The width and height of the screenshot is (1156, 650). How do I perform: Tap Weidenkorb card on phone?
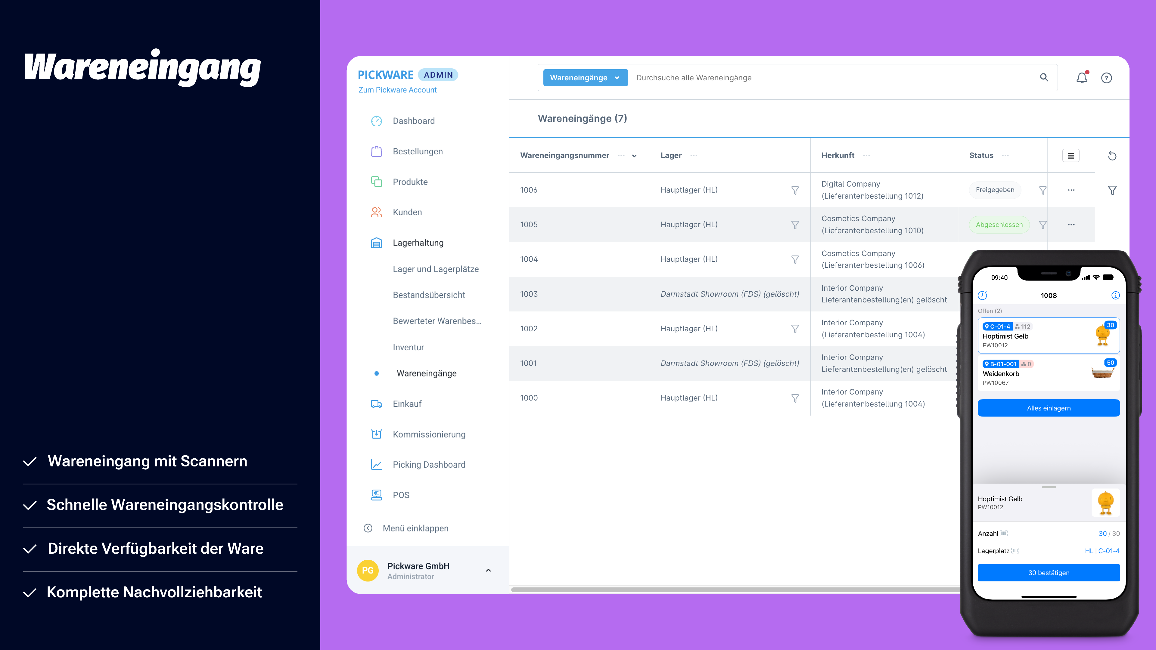click(x=1048, y=373)
